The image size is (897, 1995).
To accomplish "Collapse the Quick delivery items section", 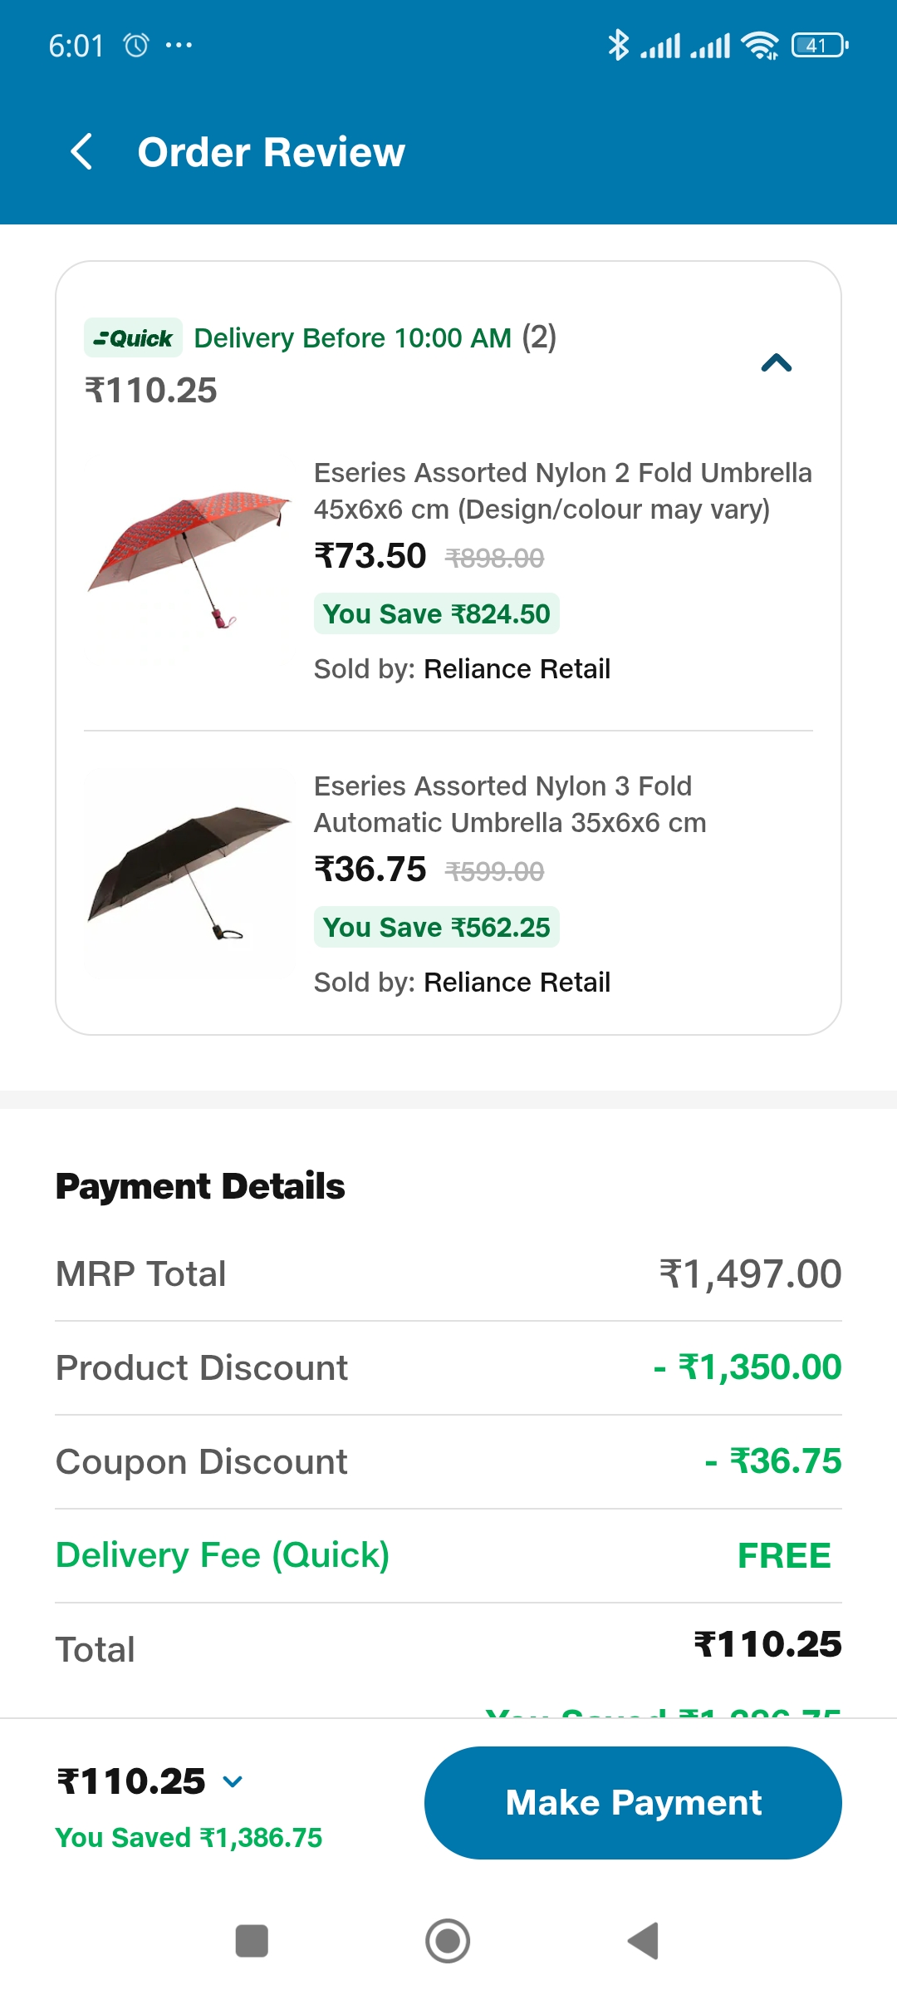I will 777,363.
